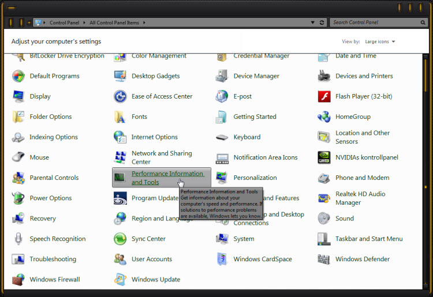Expand the arrow before Control Panel breadcrumb
The height and width of the screenshot is (297, 433).
pos(44,22)
